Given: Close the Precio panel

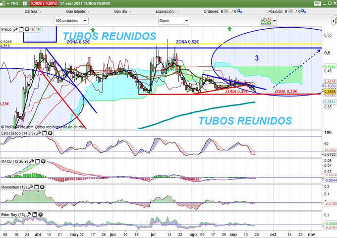Looking at the screenshot, I should (x=27, y=29).
